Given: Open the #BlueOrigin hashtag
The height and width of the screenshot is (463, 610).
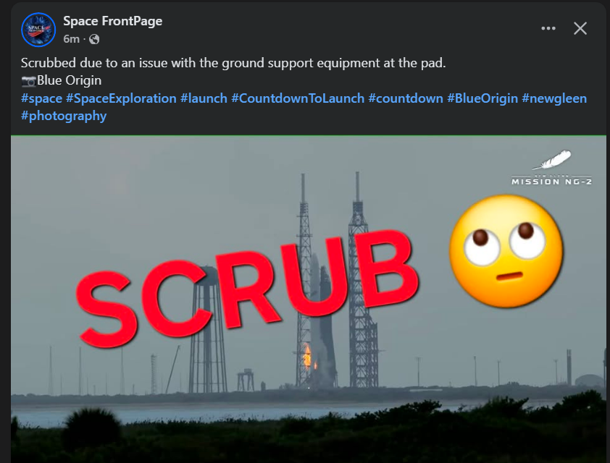Looking at the screenshot, I should pyautogui.click(x=482, y=98).
